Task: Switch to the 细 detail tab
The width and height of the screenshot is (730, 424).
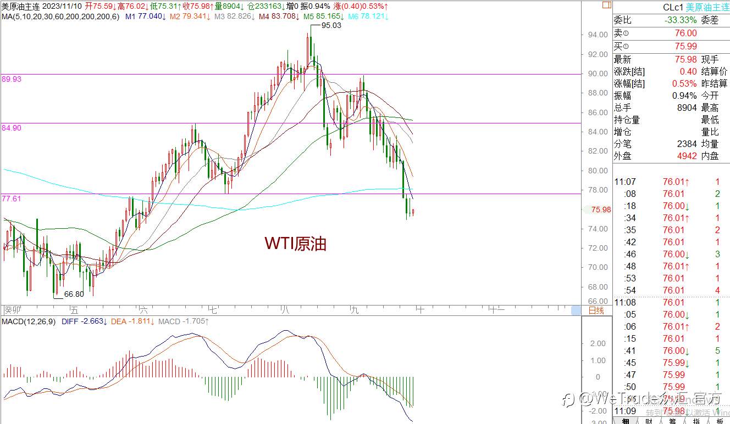Action: (x=625, y=421)
